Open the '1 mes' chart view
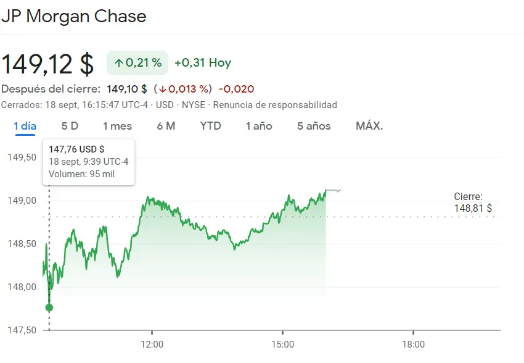524x363 pixels. click(117, 125)
